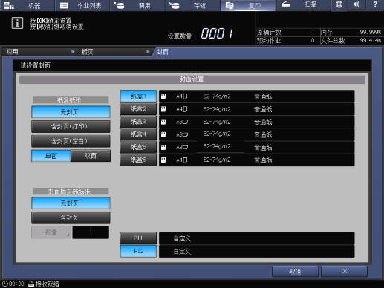
Task: Click 自定义 in the PI1 row
Action: coord(182,238)
